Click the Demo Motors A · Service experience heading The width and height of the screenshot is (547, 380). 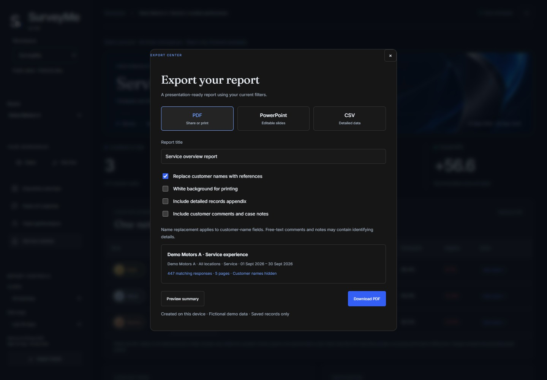[207, 255]
